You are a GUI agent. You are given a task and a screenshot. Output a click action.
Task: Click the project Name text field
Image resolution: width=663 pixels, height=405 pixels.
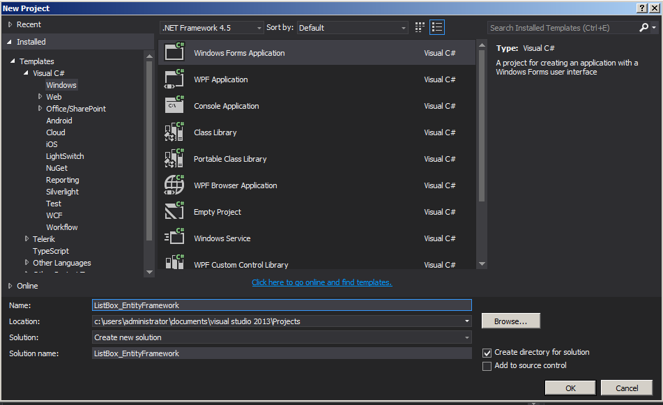click(282, 305)
